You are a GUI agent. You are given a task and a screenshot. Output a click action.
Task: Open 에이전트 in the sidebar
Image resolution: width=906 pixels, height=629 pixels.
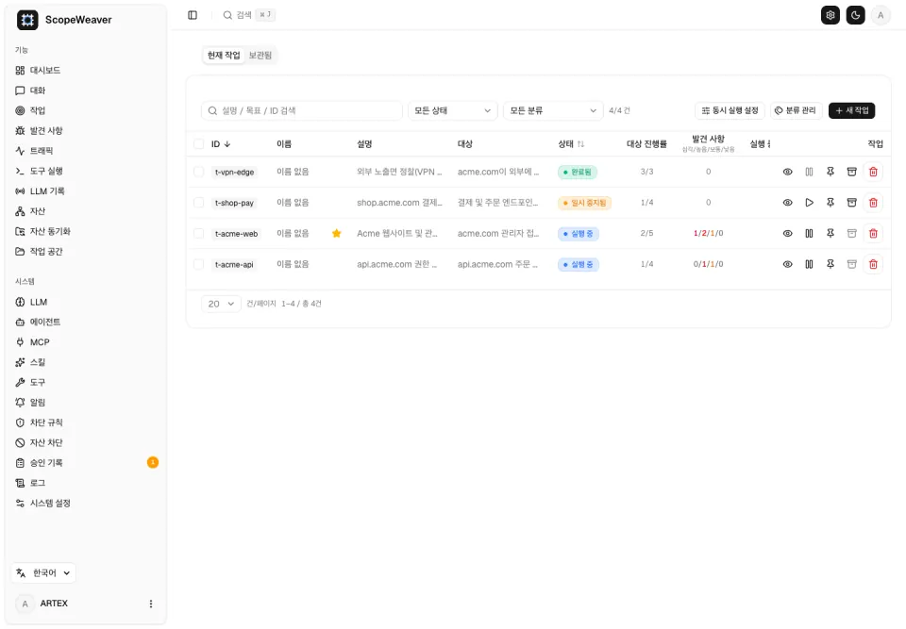click(x=86, y=322)
